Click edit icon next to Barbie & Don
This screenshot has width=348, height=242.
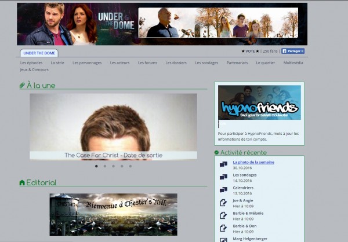tap(223, 228)
